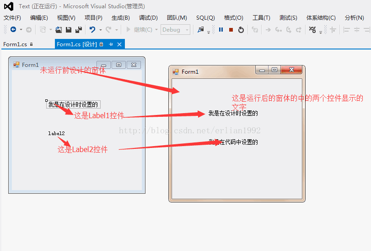Image resolution: width=371 pixels, height=251 pixels.
Task: Open the 编辑(E) menu
Action: click(39, 18)
